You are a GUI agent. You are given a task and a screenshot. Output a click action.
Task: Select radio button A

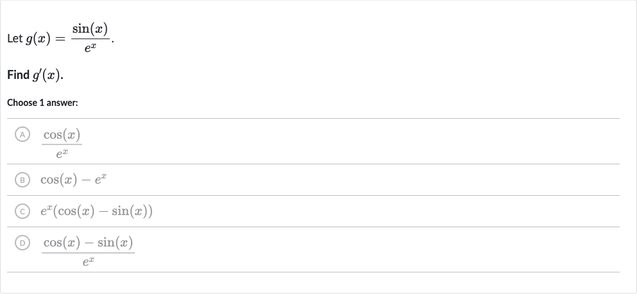(x=22, y=134)
